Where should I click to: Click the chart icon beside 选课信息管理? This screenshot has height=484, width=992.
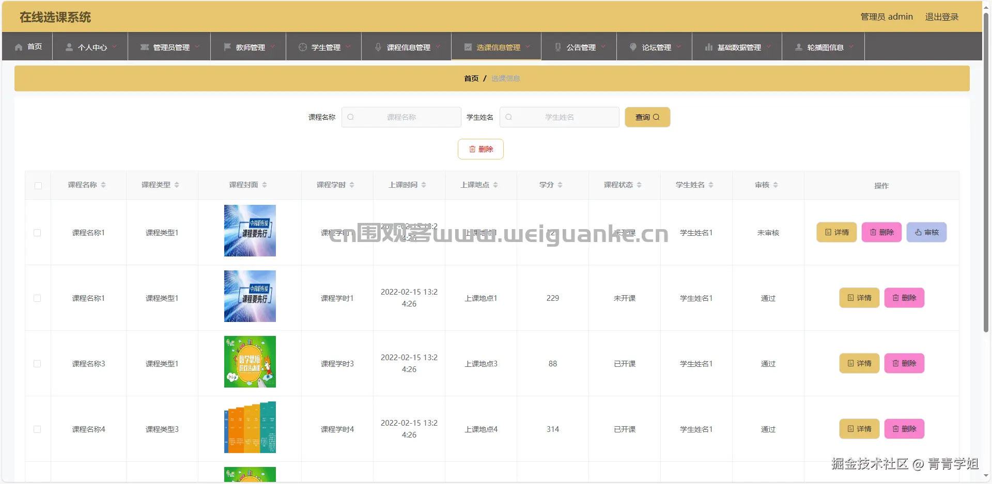[x=468, y=47]
